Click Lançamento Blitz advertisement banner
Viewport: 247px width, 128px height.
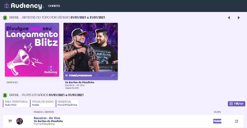pos(32,50)
